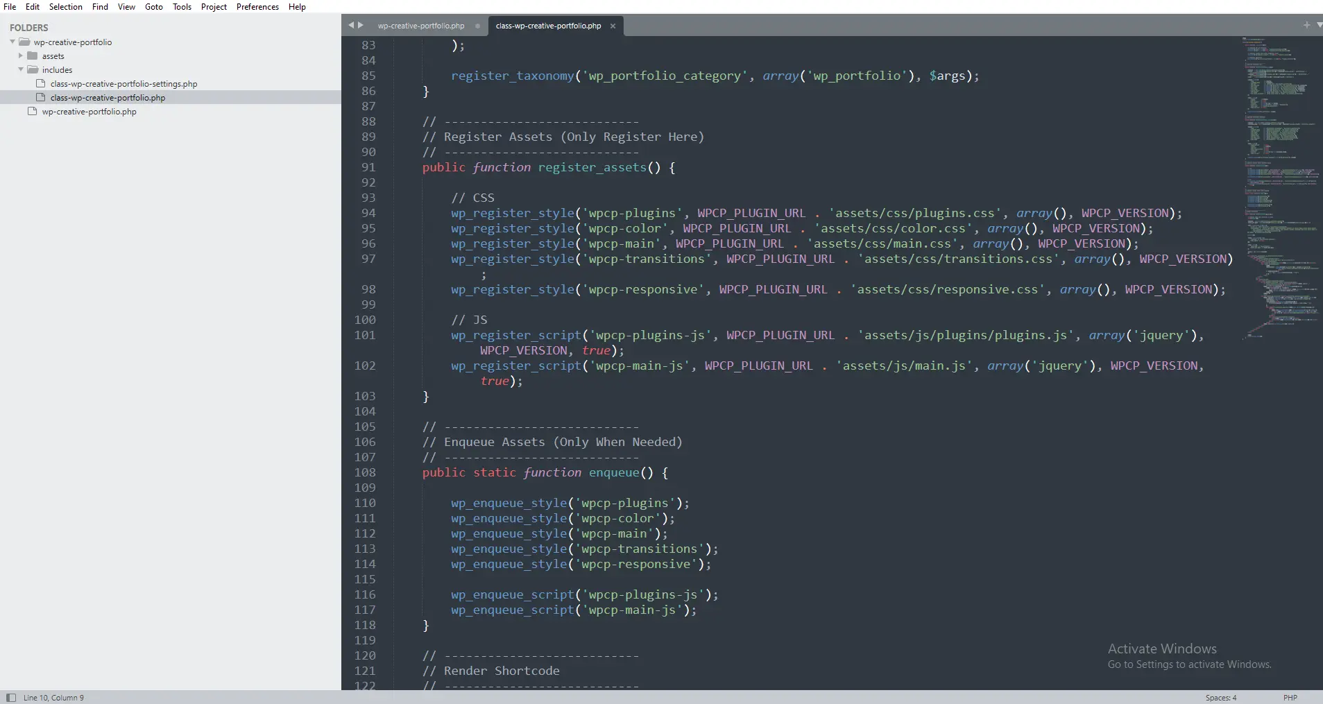Click the file icon beside class-wp-creative-portfolio-settings.php
1323x704 pixels.
click(40, 83)
